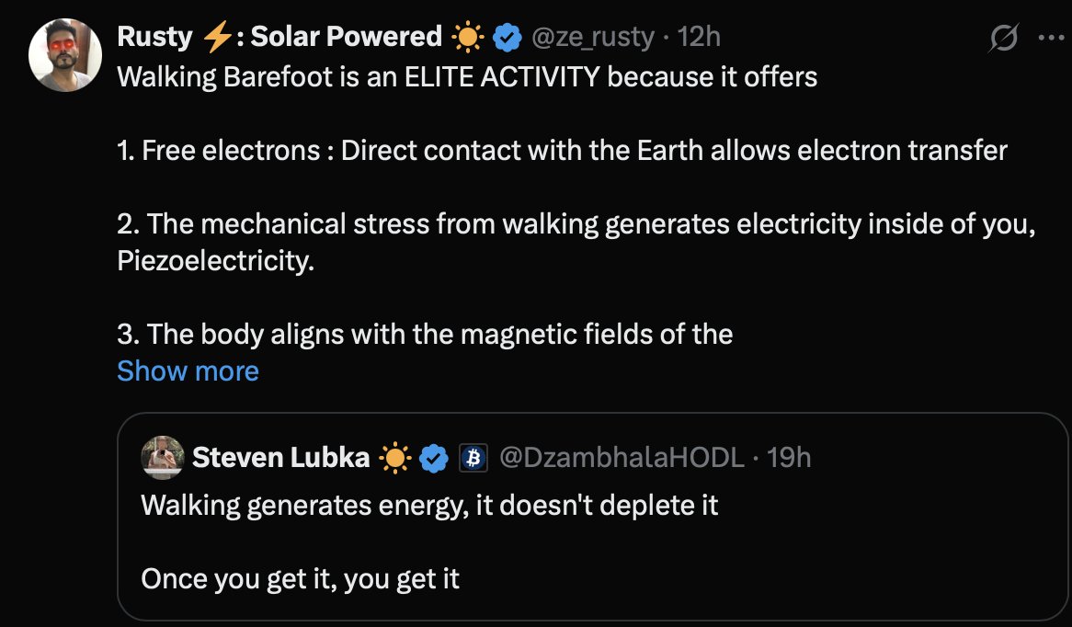The height and width of the screenshot is (627, 1072).
Task: Click Rusty's blue verified badge
Action: (x=507, y=37)
